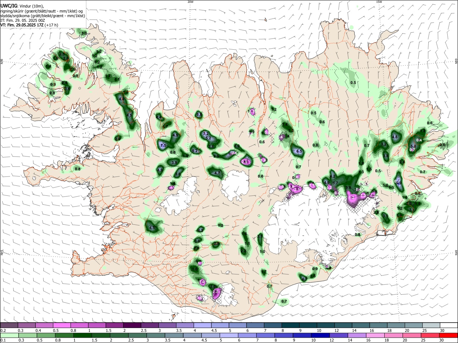This screenshot has width=458, height=343.
Task: Click the 15W longitude label
Action: tap(379, 2)
